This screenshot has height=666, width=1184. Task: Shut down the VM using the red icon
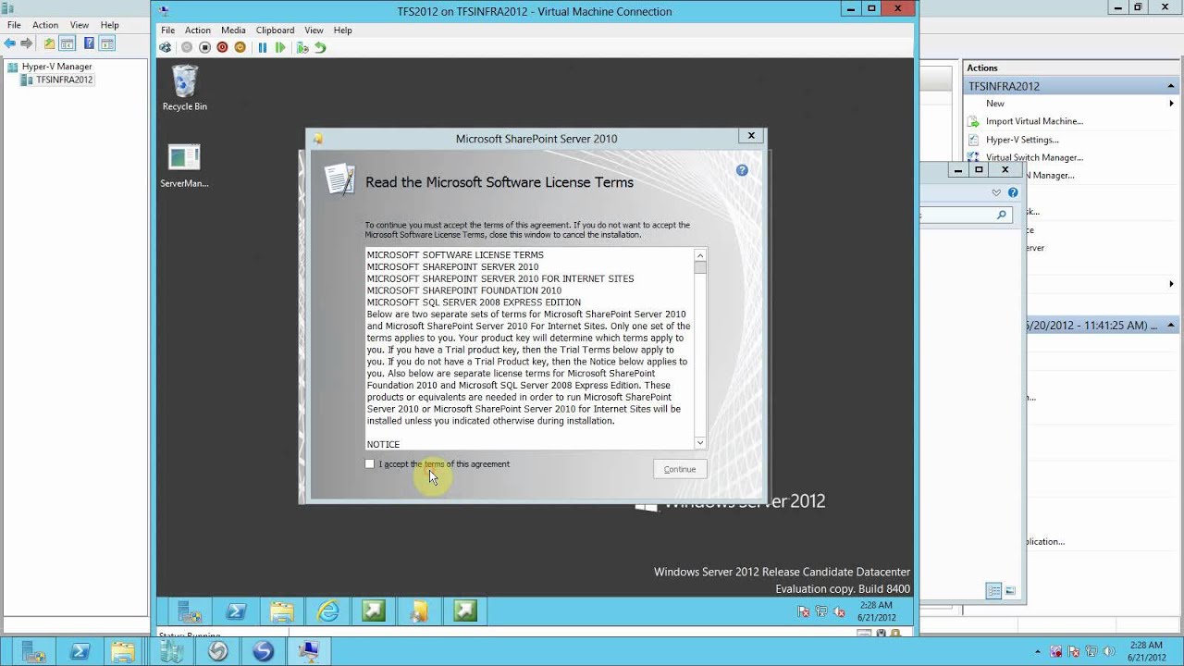[x=222, y=47]
